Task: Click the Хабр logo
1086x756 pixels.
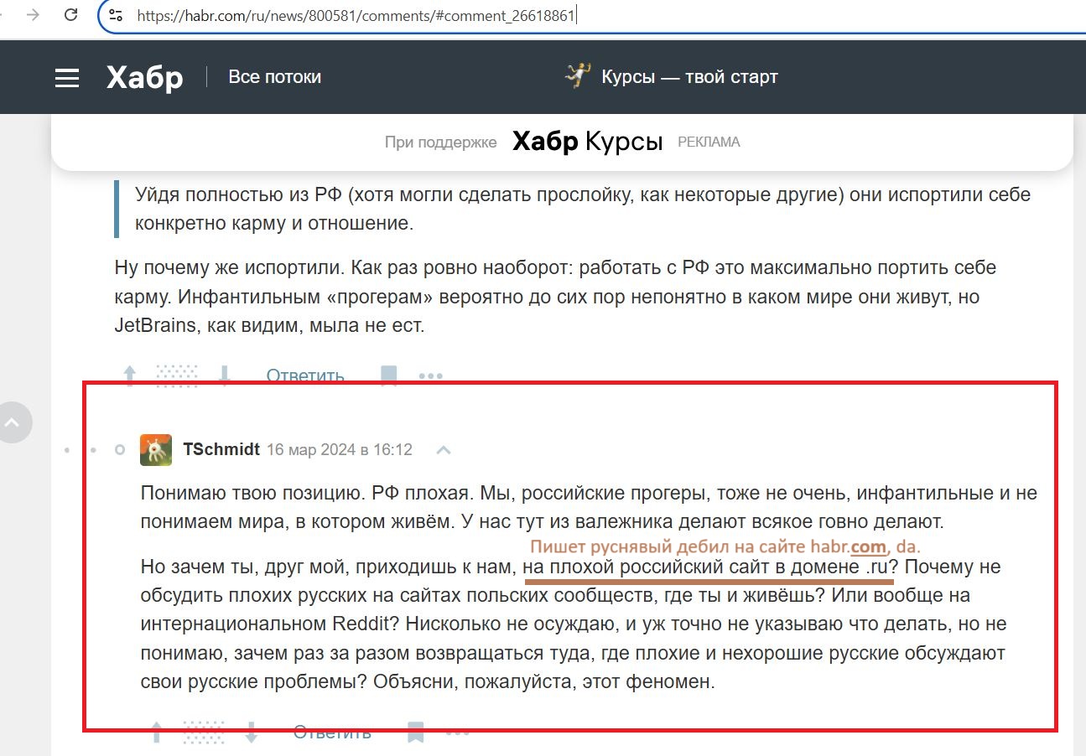Action: [144, 78]
